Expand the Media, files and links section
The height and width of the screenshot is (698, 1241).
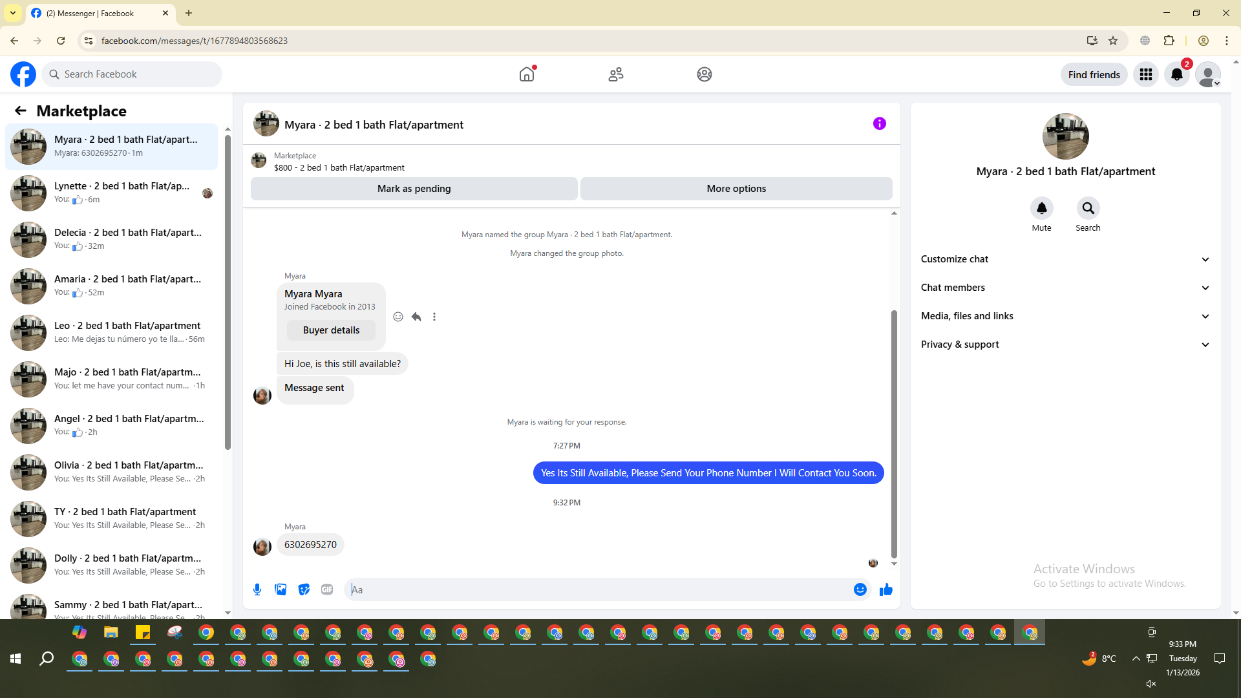click(x=1065, y=316)
